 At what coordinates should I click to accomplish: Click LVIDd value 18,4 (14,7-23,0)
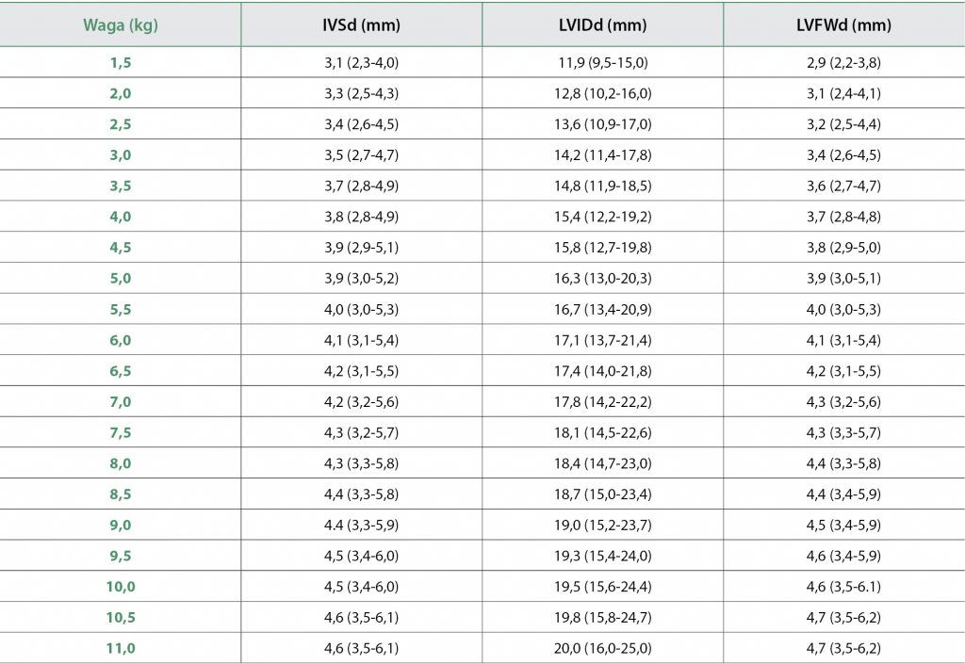tap(603, 463)
